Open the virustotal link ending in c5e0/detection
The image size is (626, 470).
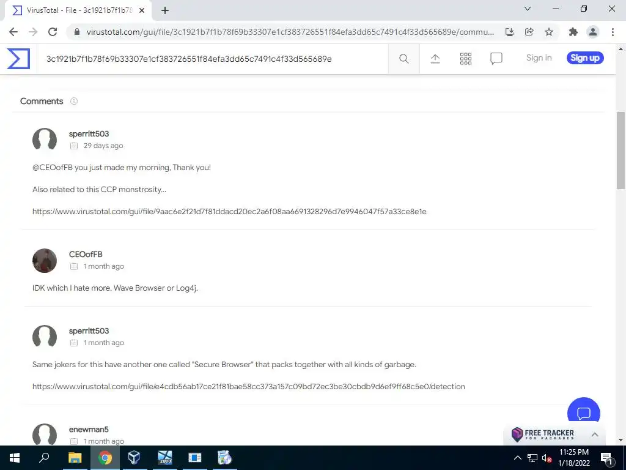248,387
